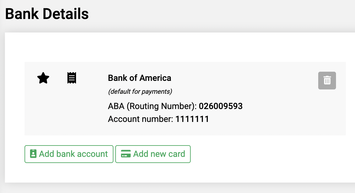This screenshot has width=355, height=193.
Task: Click the Add bank account label text
Action: [x=73, y=154]
